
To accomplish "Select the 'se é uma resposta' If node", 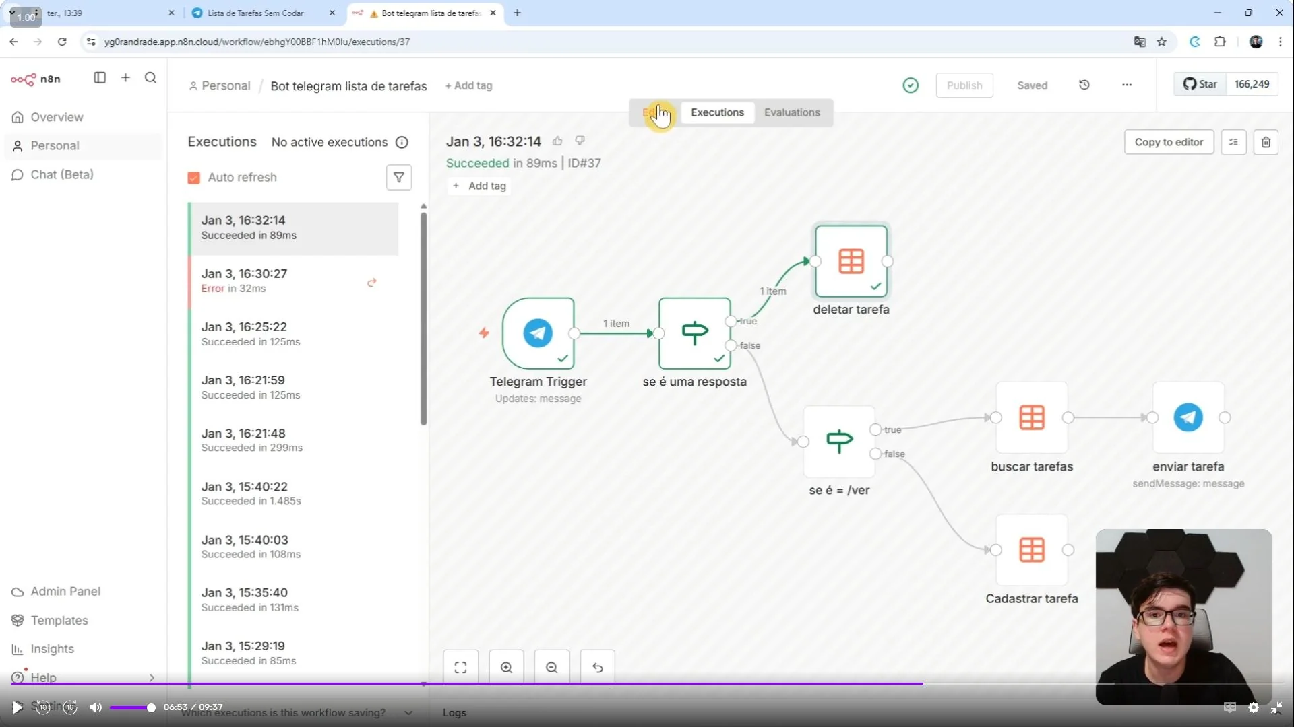I will pos(695,333).
